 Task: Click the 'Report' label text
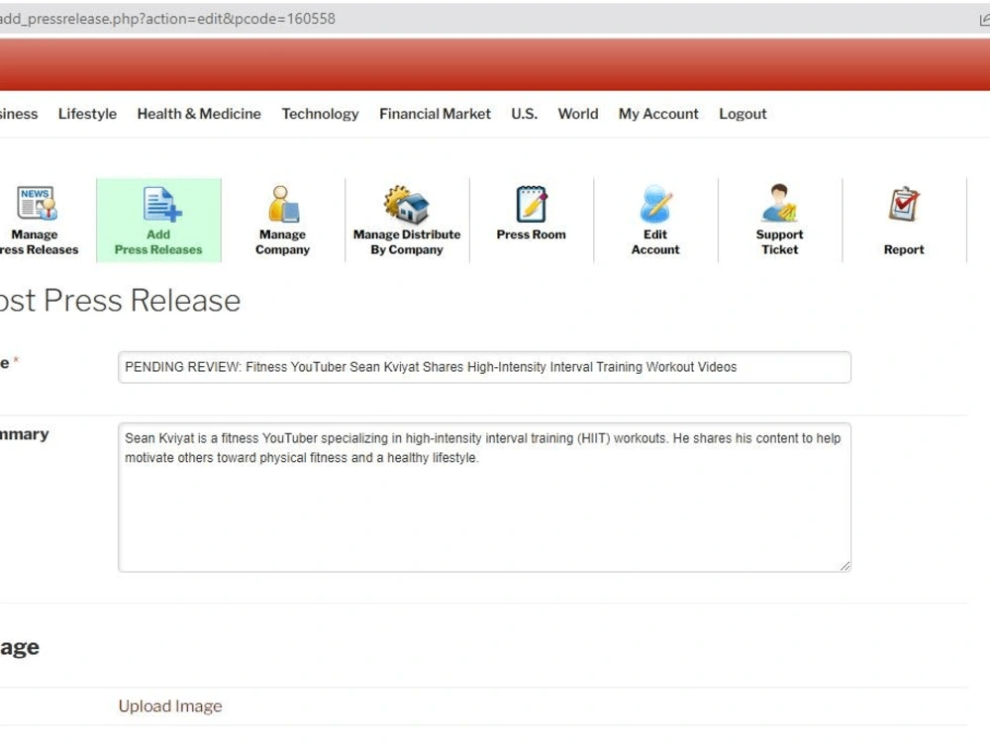pos(904,249)
